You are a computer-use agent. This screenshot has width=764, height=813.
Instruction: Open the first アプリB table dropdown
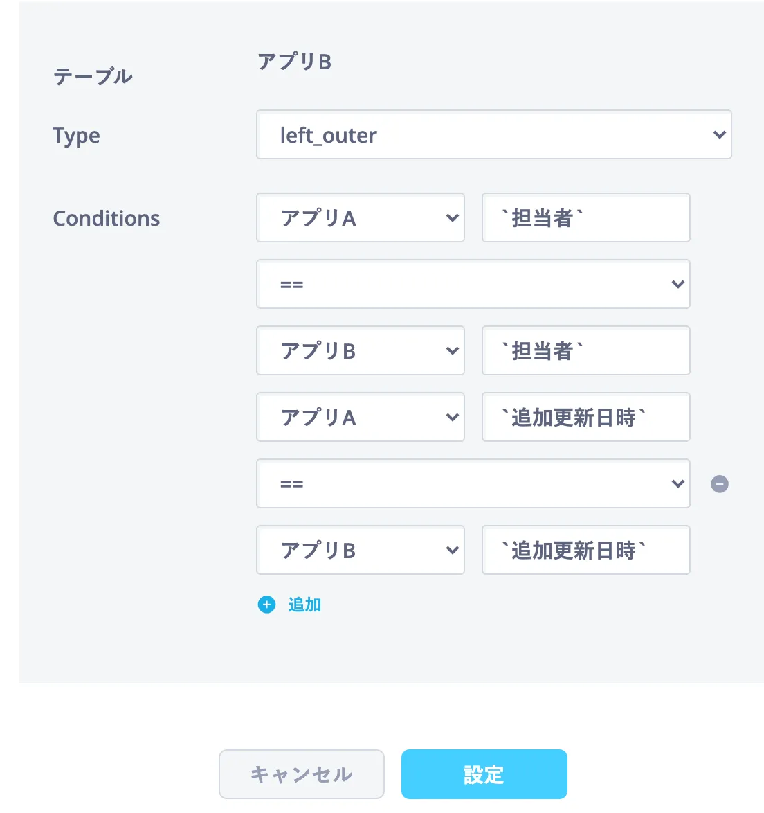[360, 351]
